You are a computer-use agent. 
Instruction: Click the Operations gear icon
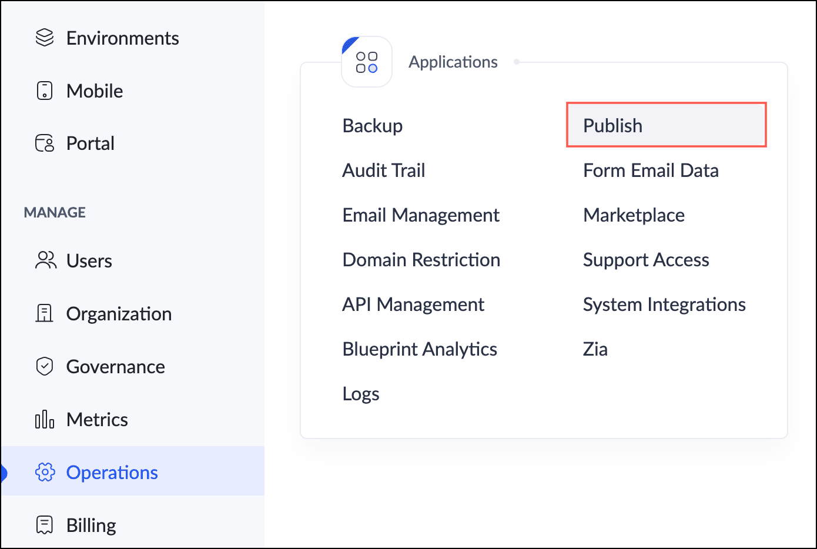point(45,472)
